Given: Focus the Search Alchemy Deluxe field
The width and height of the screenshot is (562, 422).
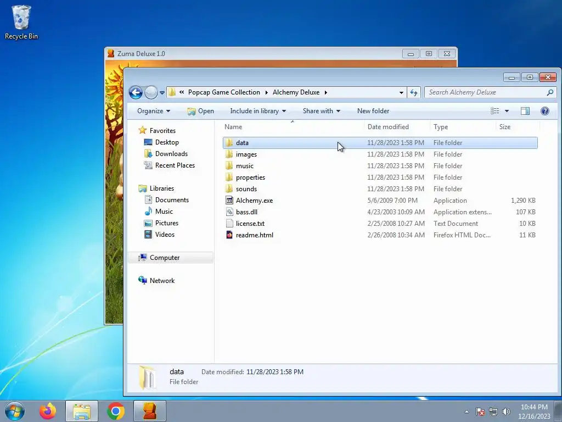Looking at the screenshot, I should click(490, 92).
